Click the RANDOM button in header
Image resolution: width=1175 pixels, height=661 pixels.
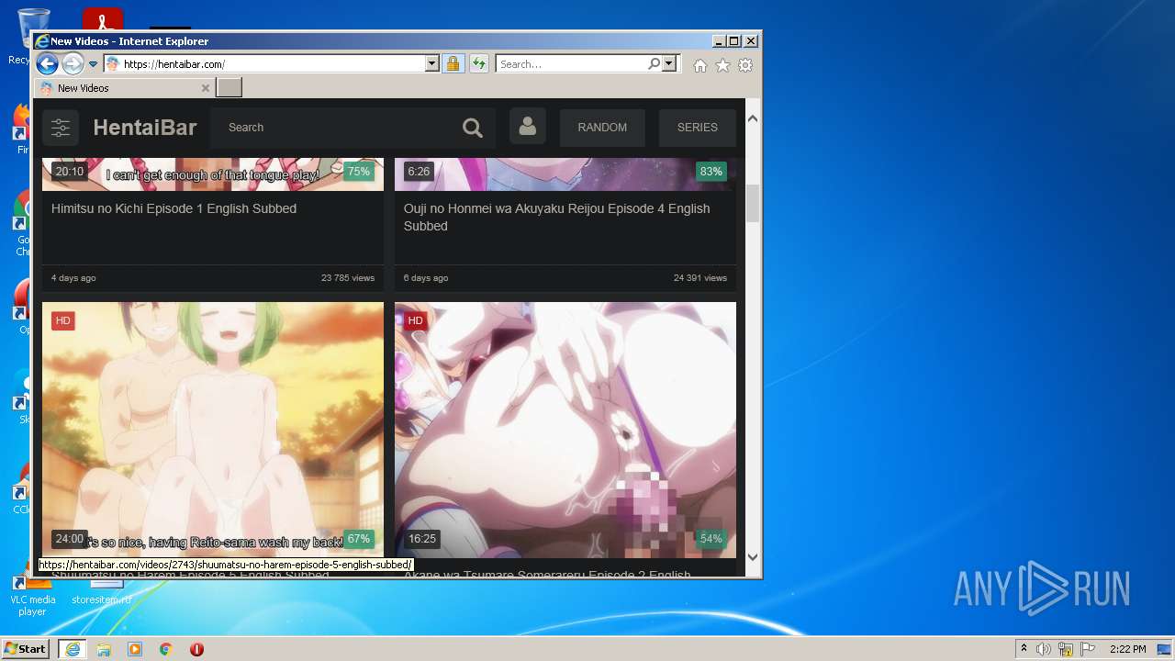(x=602, y=128)
